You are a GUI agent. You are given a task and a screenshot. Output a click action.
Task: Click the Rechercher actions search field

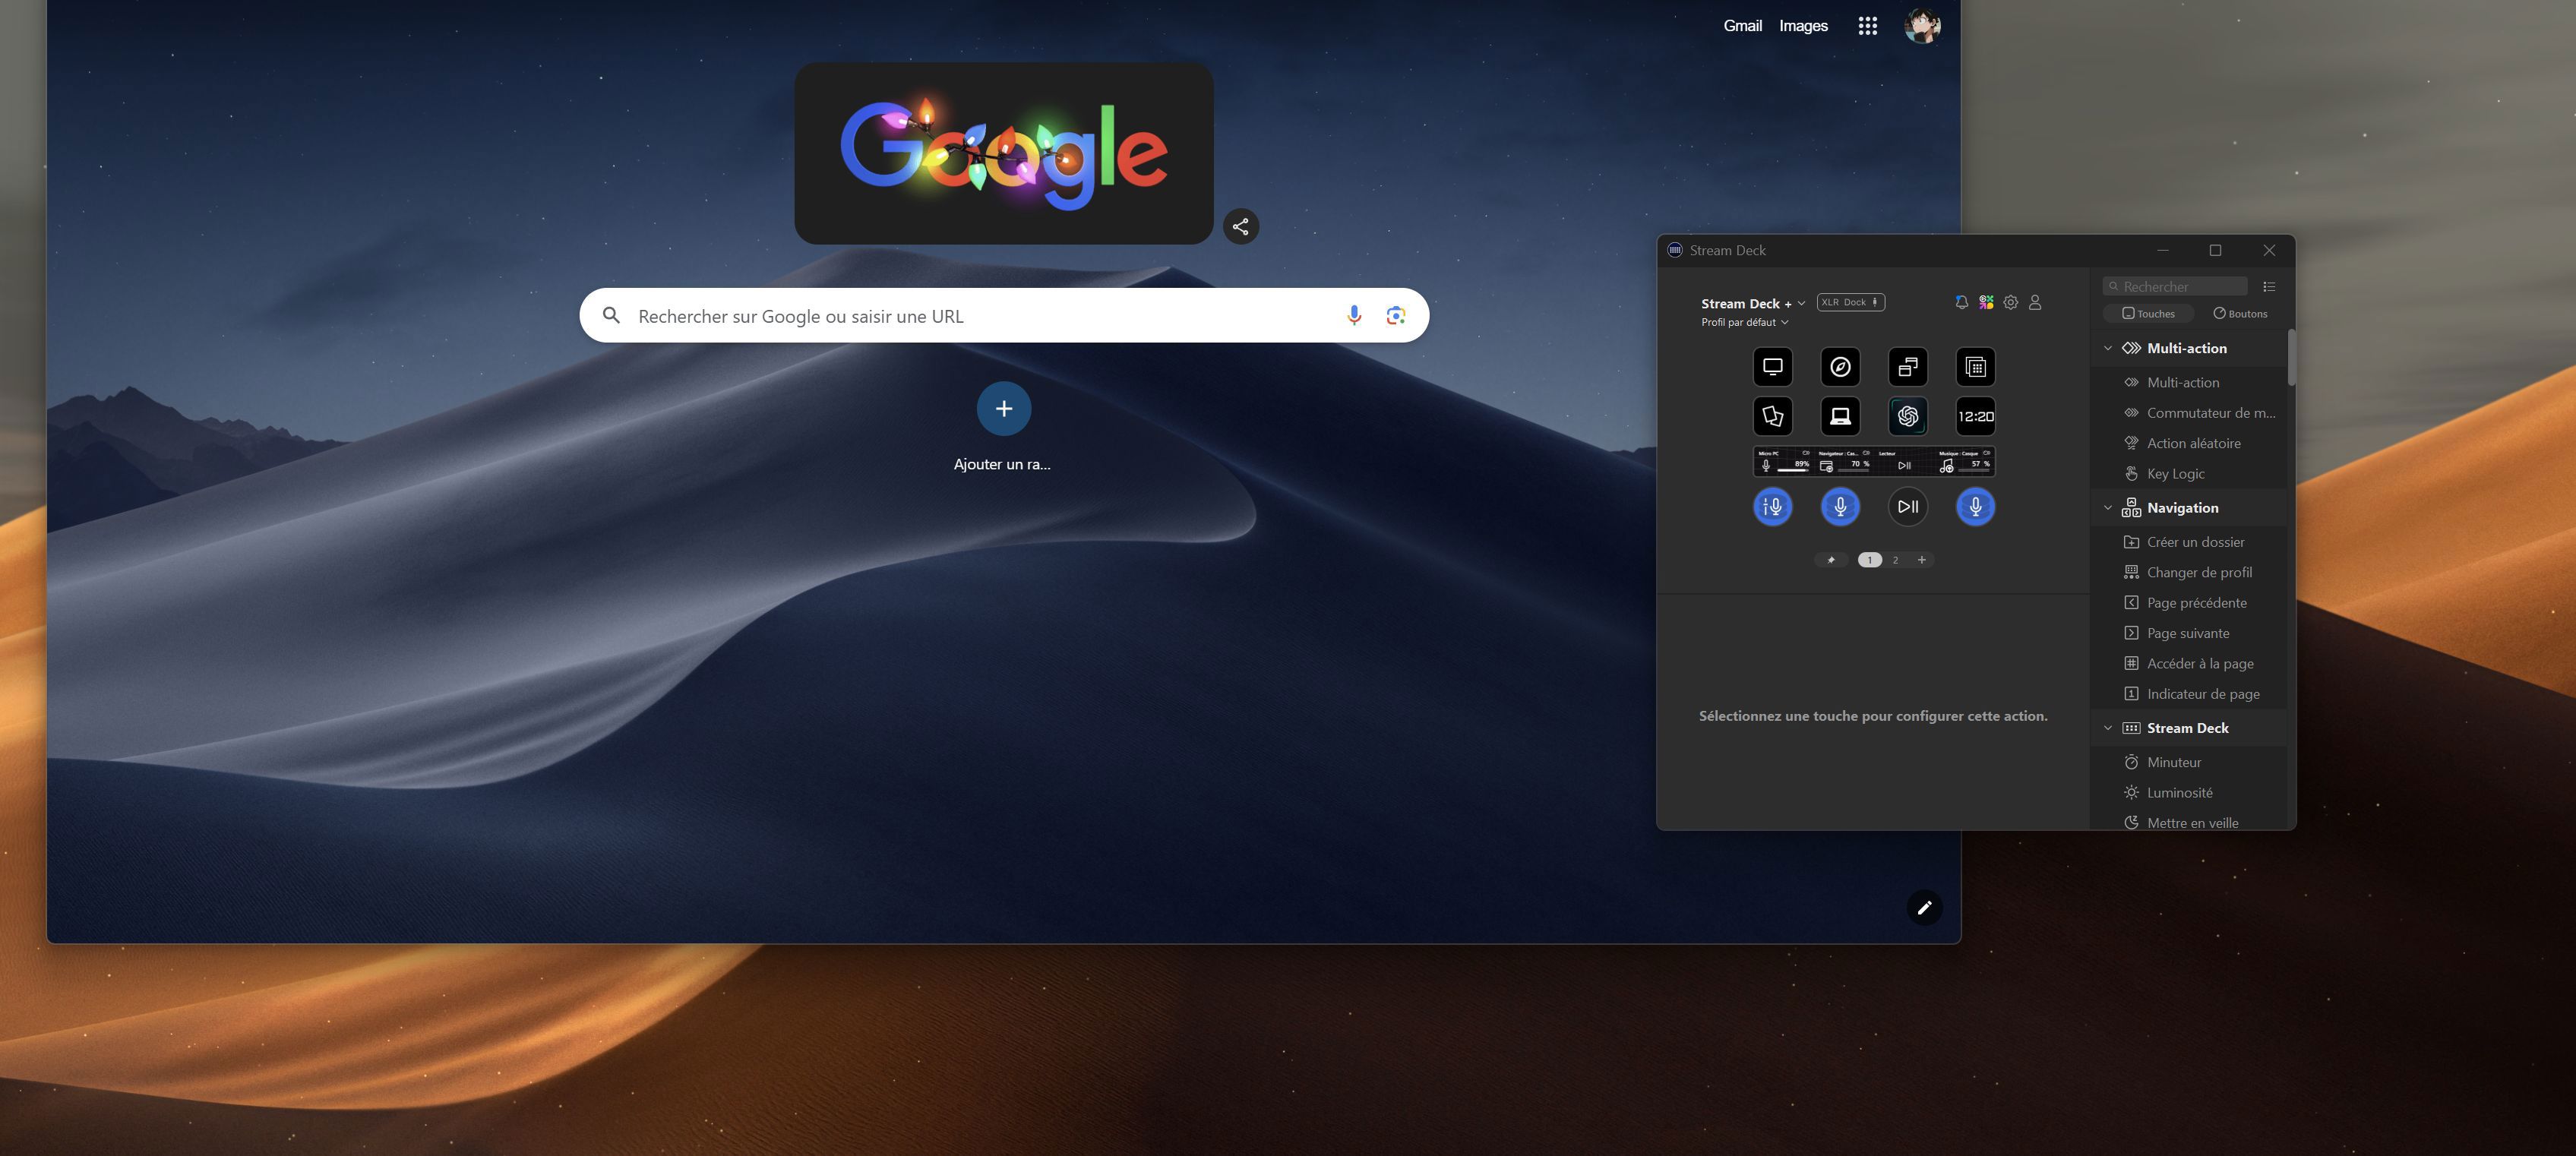pos(2175,287)
